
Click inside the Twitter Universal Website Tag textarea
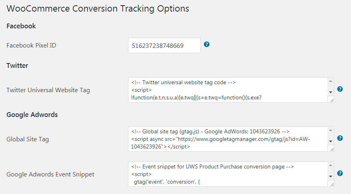point(228,90)
